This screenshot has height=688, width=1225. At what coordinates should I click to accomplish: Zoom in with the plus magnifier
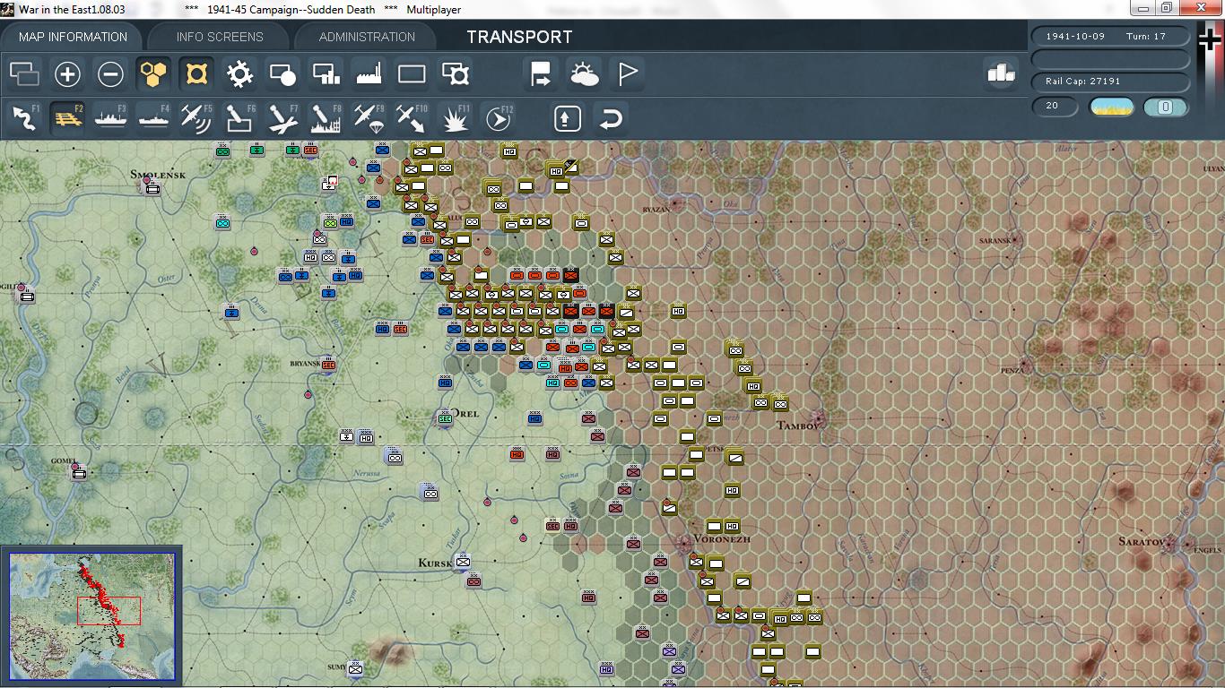click(x=67, y=73)
